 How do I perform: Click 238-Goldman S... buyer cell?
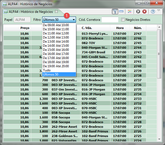click(65, 136)
